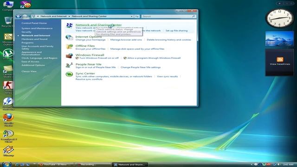Select Programs in sidebar

pos(27,43)
